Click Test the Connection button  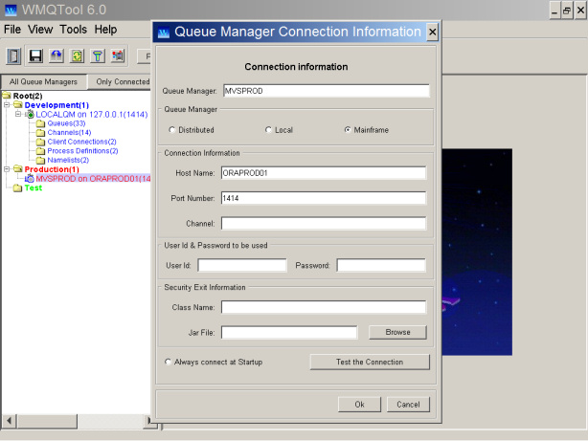(370, 362)
